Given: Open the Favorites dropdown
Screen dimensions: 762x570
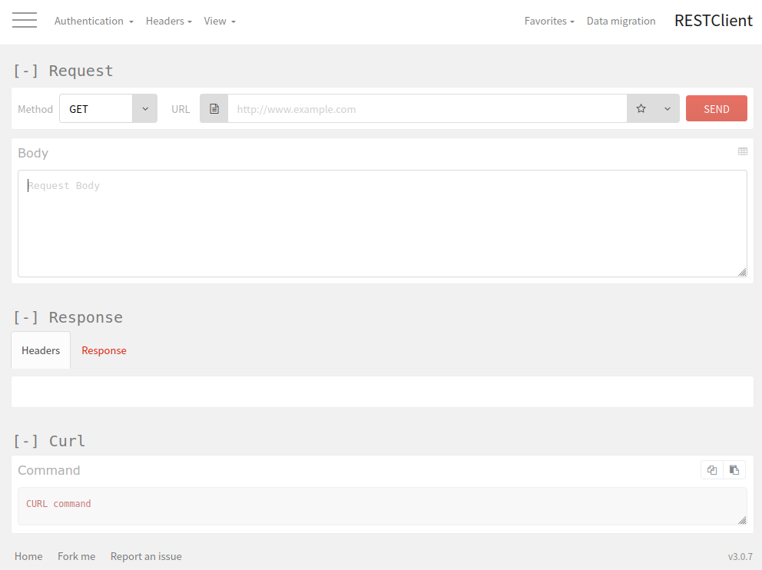Looking at the screenshot, I should coord(548,21).
